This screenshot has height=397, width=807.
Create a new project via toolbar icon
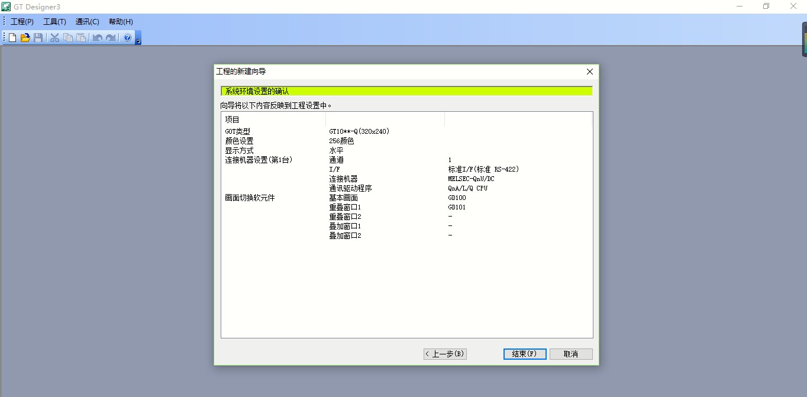click(11, 37)
